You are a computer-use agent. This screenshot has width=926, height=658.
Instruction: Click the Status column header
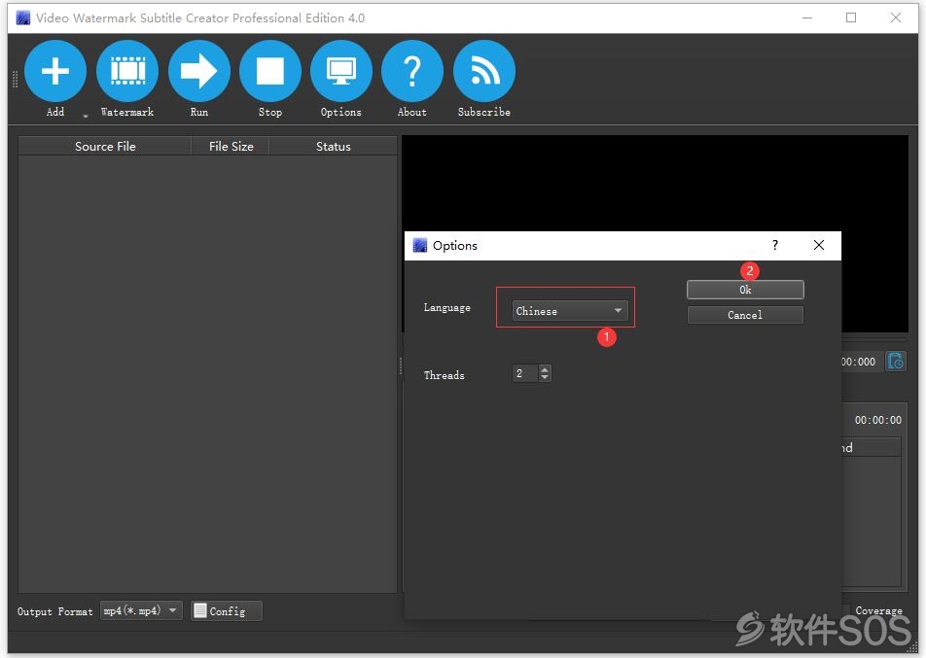click(x=333, y=147)
